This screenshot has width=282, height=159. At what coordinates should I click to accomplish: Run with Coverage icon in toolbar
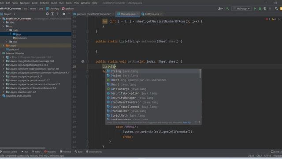coord(265,8)
